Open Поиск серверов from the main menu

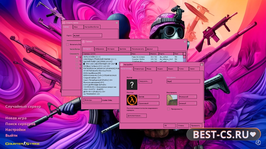(x=20, y=124)
